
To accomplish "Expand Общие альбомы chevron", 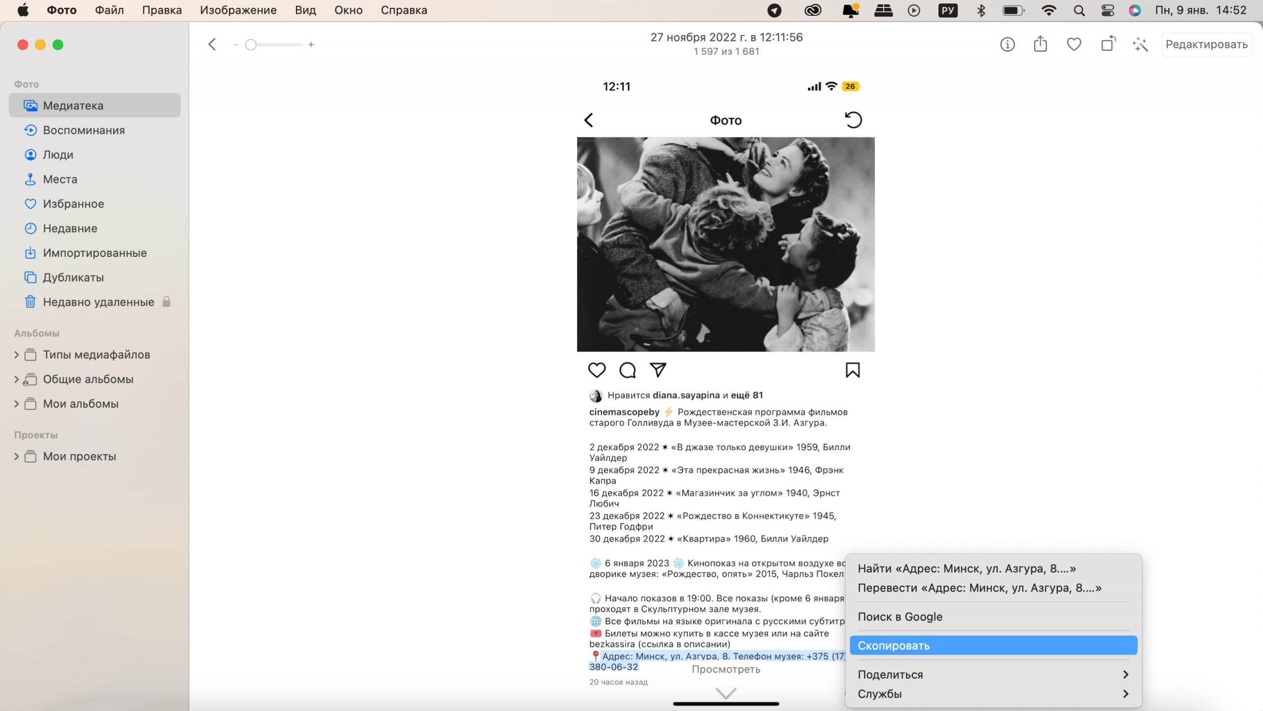I will pyautogui.click(x=16, y=379).
